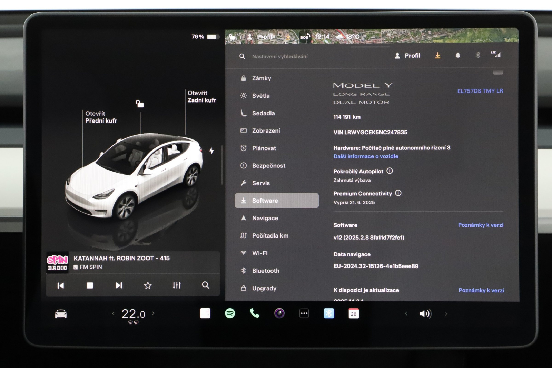Screen dimensions: 552x368
Task: Open rear trunk with Otevřít Zadní kufr
Action: pyautogui.click(x=202, y=97)
